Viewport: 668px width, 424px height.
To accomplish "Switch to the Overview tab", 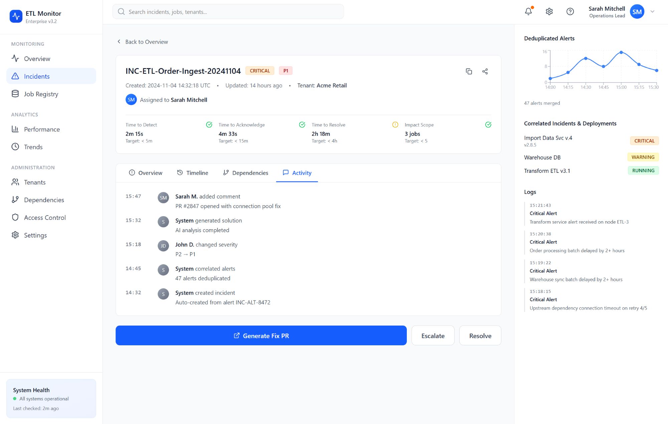I will coord(146,173).
